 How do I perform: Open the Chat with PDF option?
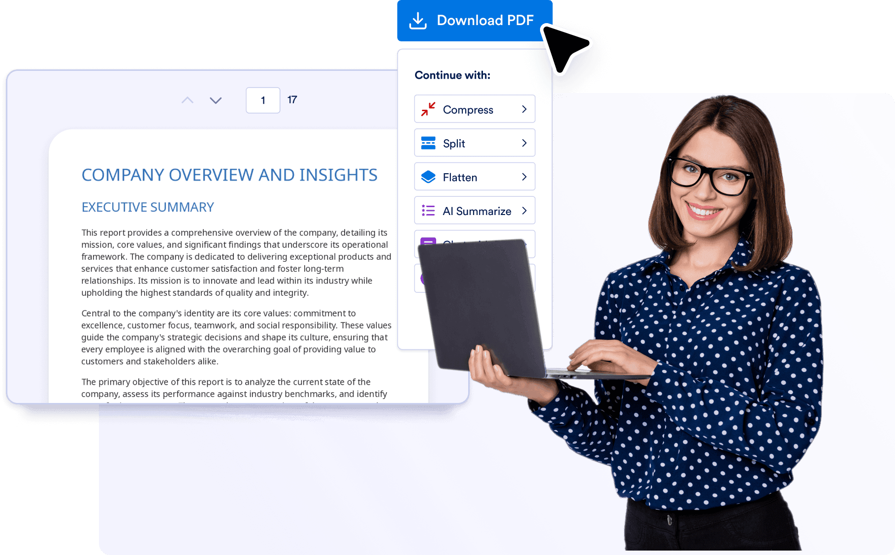(475, 244)
